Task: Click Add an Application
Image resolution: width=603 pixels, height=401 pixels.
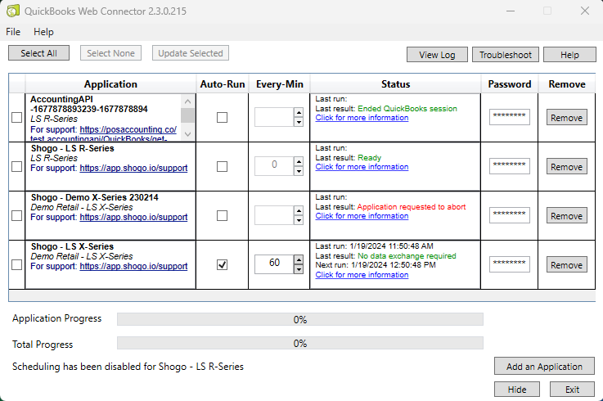Action: [544, 367]
